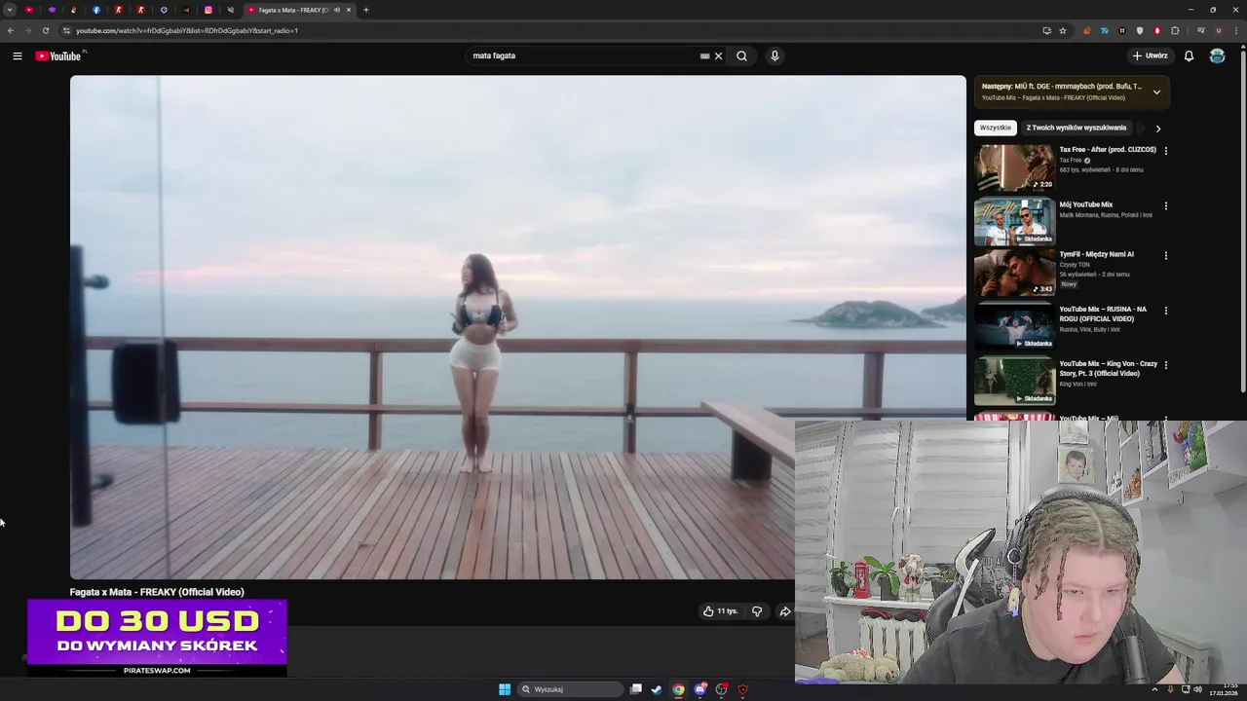View site information icon in address bar
The height and width of the screenshot is (701, 1247).
pos(65,30)
